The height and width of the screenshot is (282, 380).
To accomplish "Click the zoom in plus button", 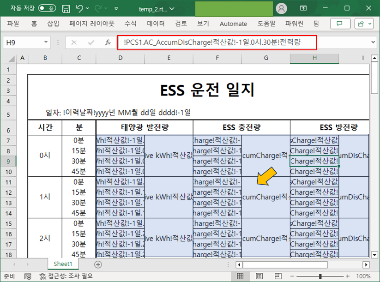I will click(x=348, y=276).
